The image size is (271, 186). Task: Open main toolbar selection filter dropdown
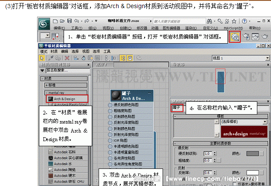pyautogui.click(x=48, y=35)
